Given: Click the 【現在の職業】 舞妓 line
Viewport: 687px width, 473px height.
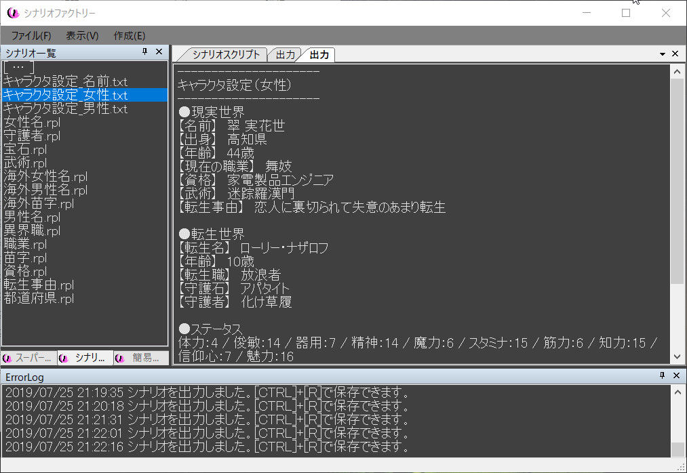Looking at the screenshot, I should (235, 167).
